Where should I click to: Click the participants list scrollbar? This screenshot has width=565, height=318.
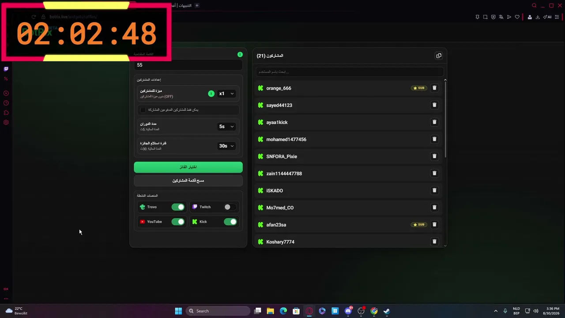point(445,119)
